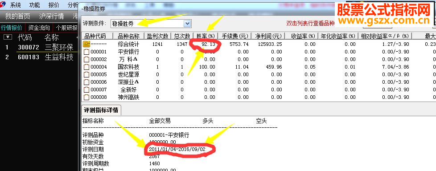The image size is (436, 171).
Task: Sort by 胜率(%) column header
Action: (x=206, y=36)
